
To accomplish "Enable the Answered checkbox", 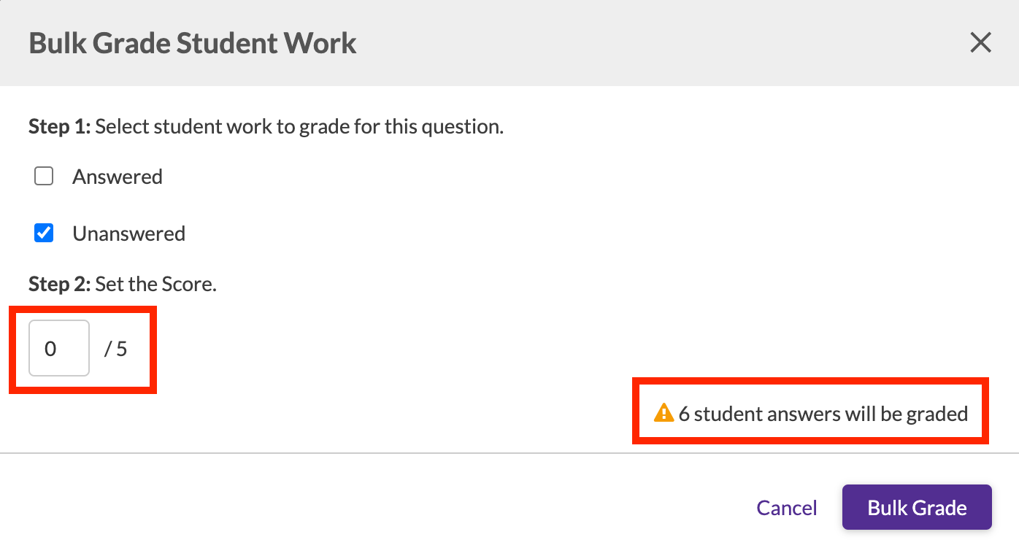I will (44, 177).
